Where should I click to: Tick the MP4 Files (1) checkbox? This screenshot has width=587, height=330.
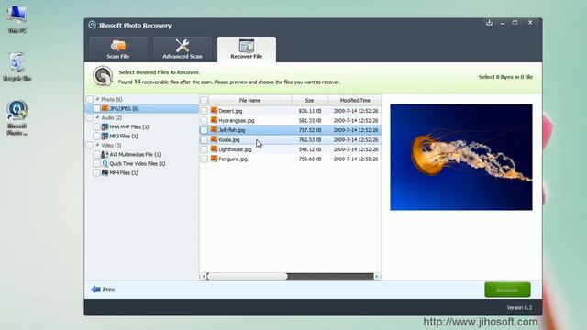96,173
